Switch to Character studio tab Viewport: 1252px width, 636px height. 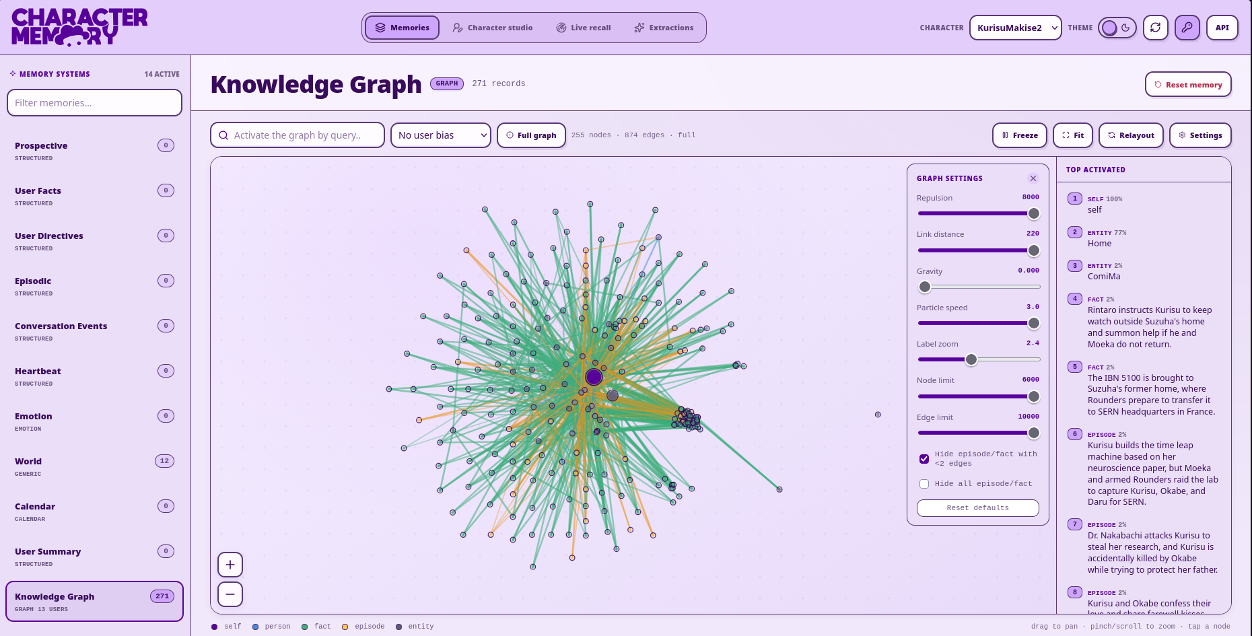tap(493, 28)
